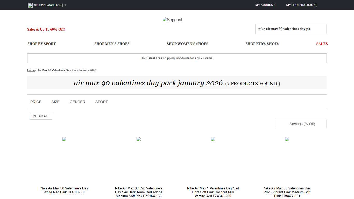Viewport: 354px width, 199px height.
Task: Click the language flag icon
Action: pos(30,5)
